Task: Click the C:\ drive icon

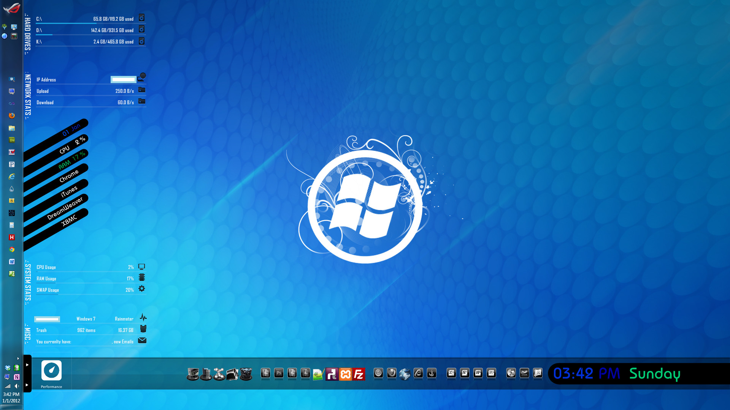Action: click(141, 18)
